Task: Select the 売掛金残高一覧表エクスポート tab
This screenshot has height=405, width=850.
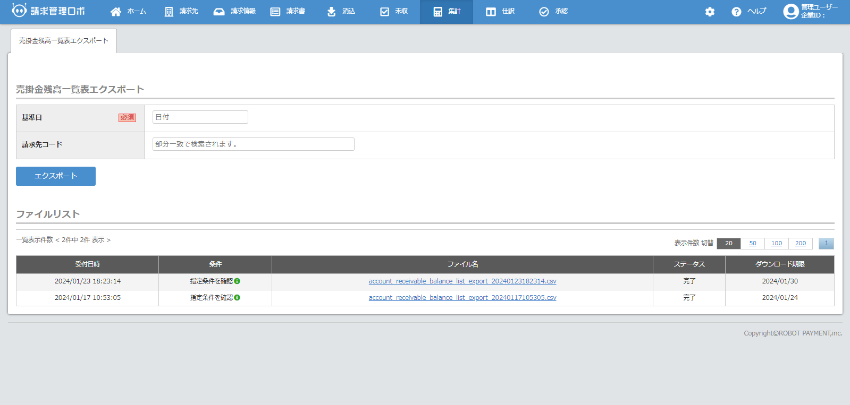Action: point(64,41)
